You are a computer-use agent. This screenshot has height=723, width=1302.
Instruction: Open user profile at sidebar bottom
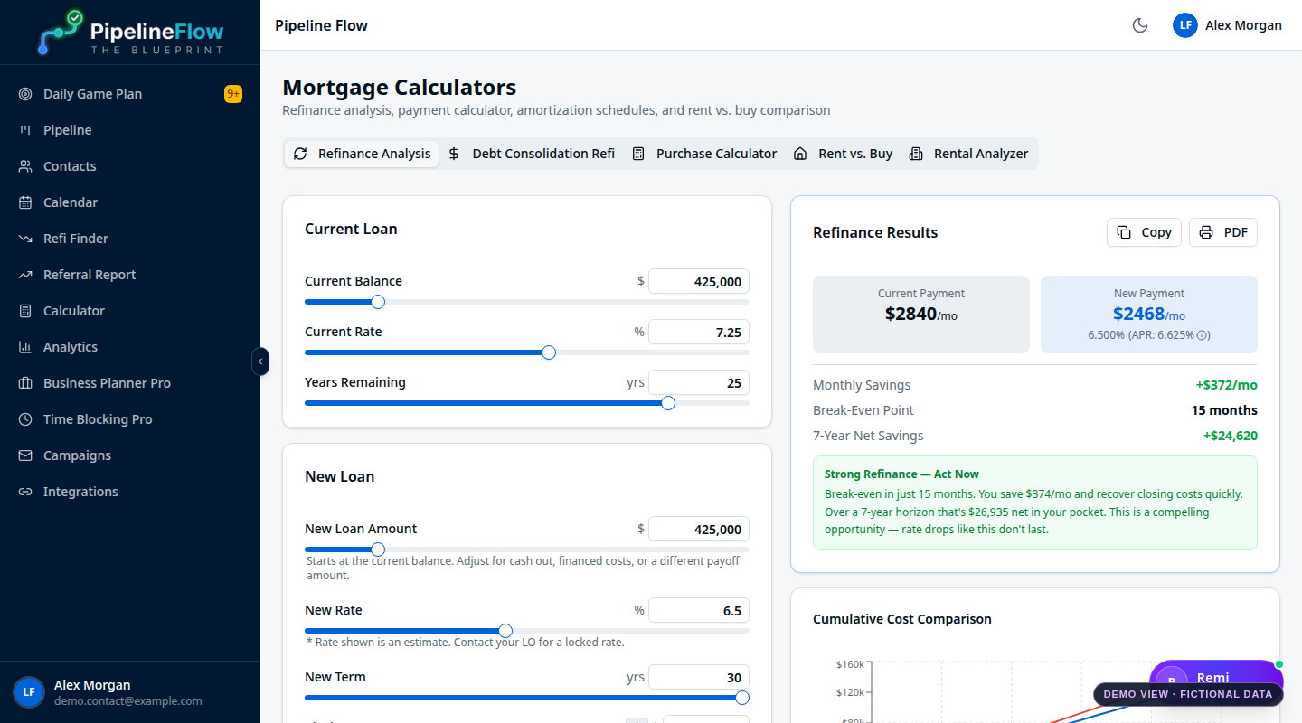[x=130, y=692]
